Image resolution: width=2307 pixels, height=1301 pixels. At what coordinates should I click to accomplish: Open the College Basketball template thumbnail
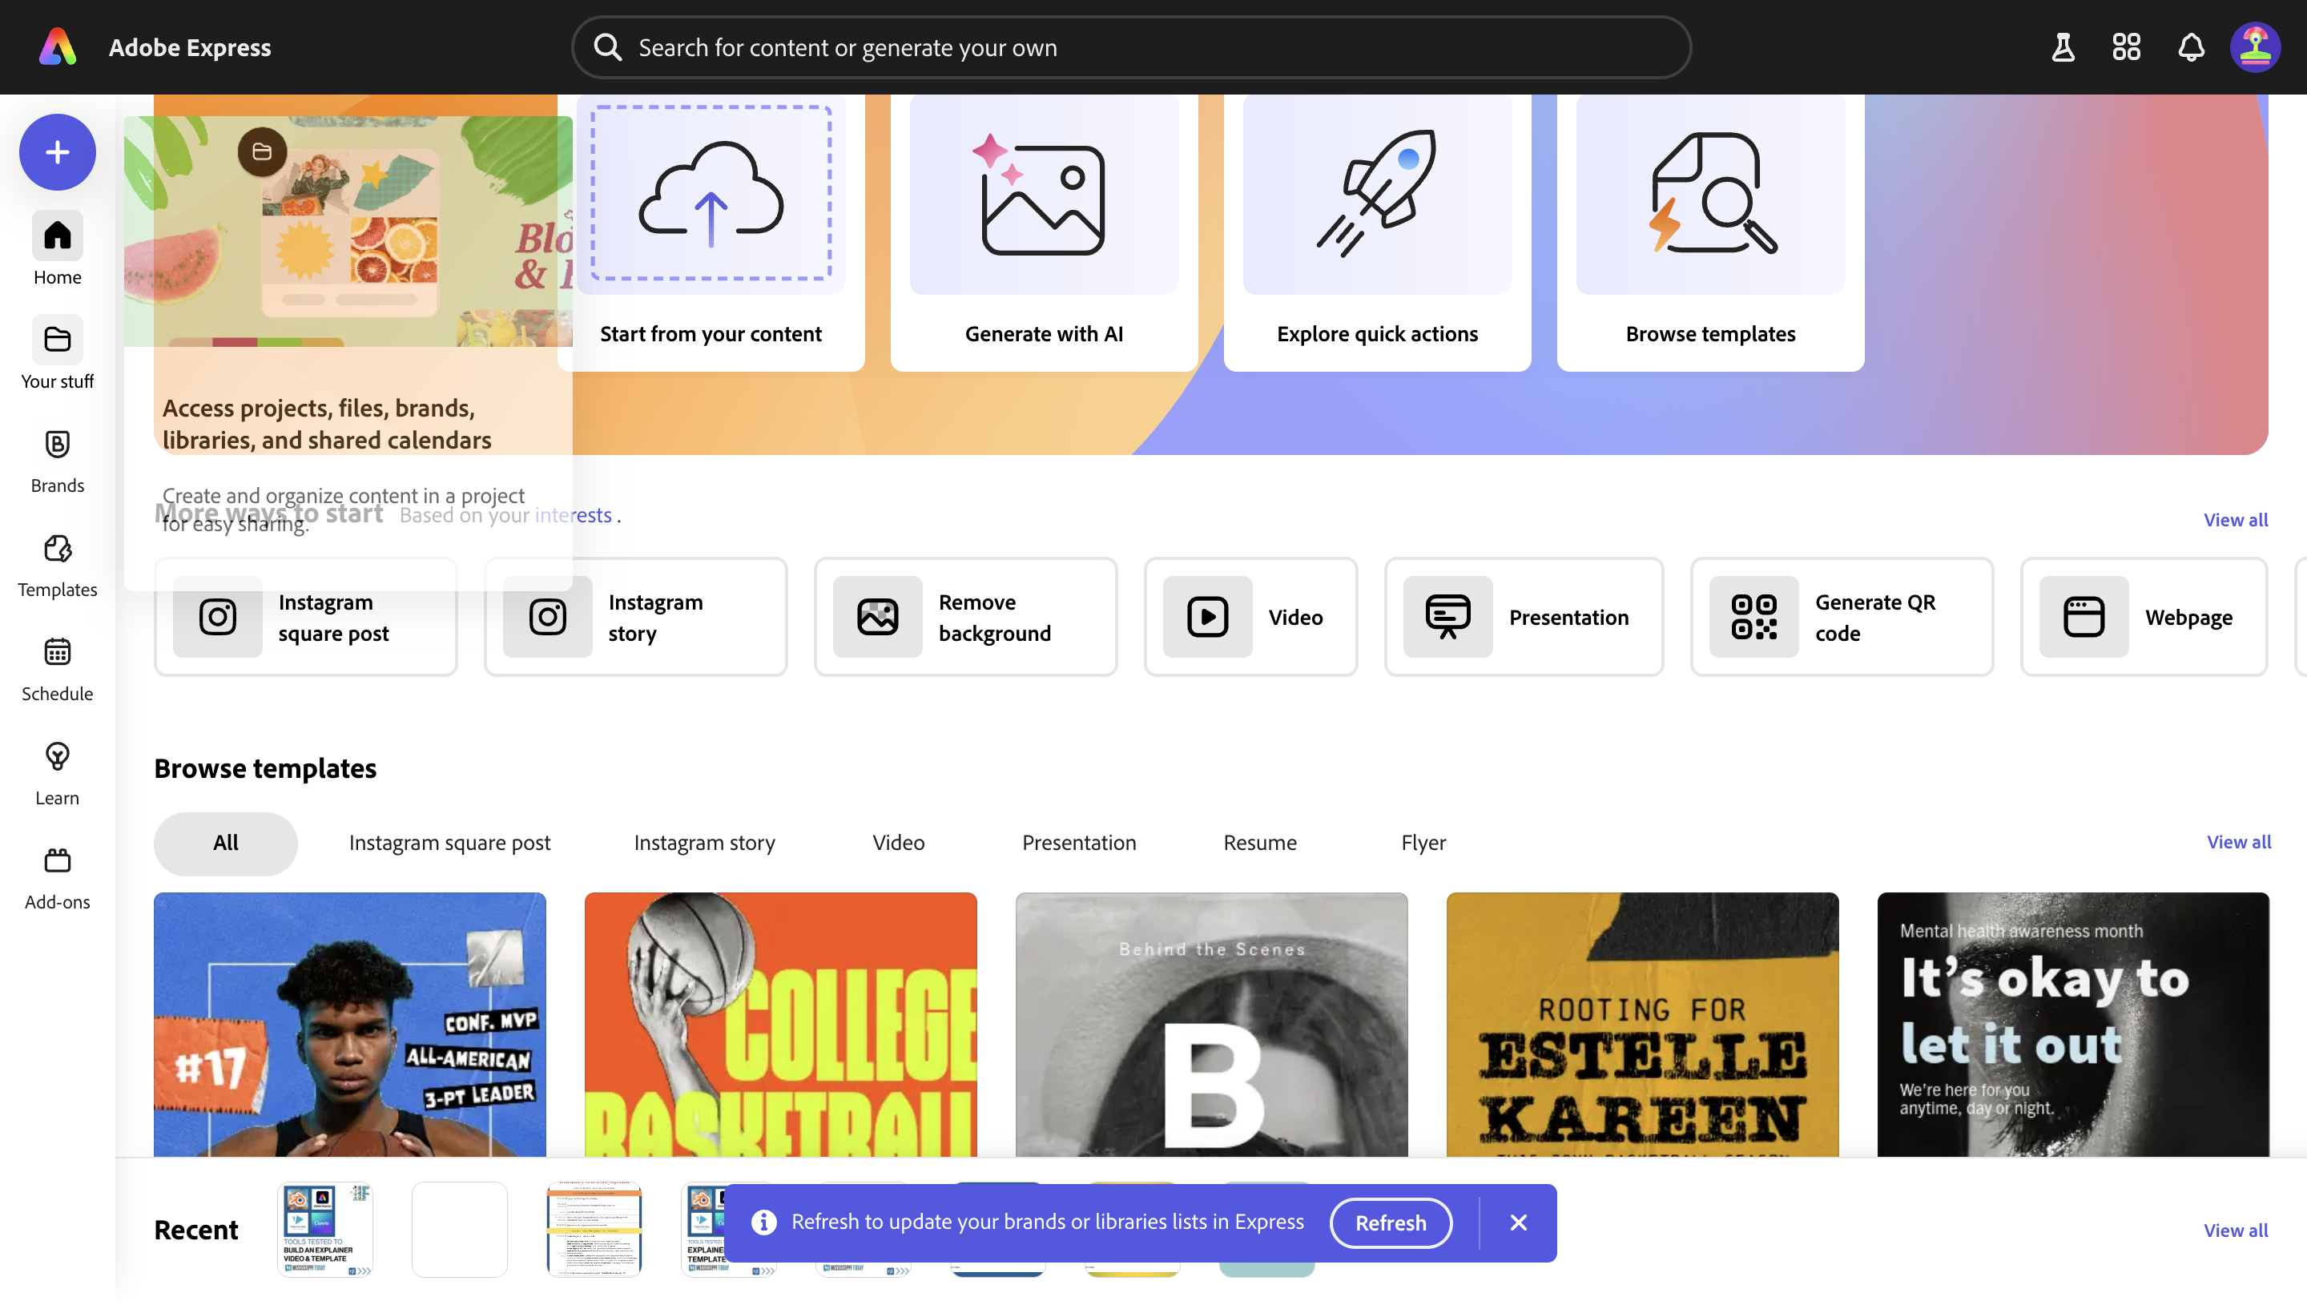pos(780,1025)
